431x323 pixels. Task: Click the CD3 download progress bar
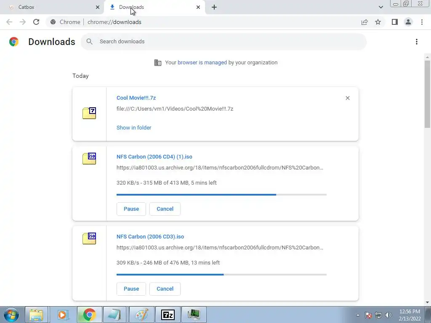(x=221, y=275)
